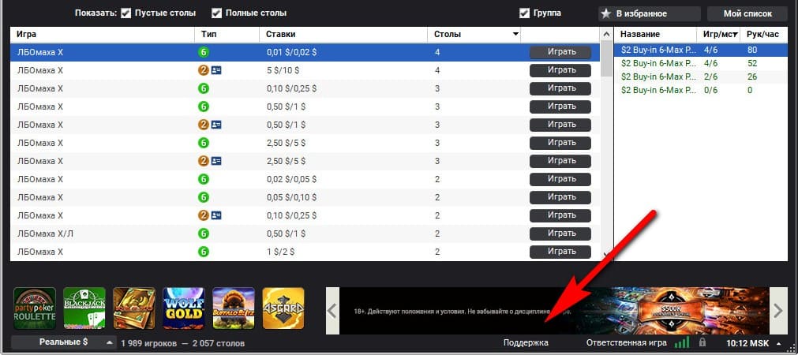The image size is (798, 355).
Task: Open the Поддержка support link
Action: pos(526,343)
